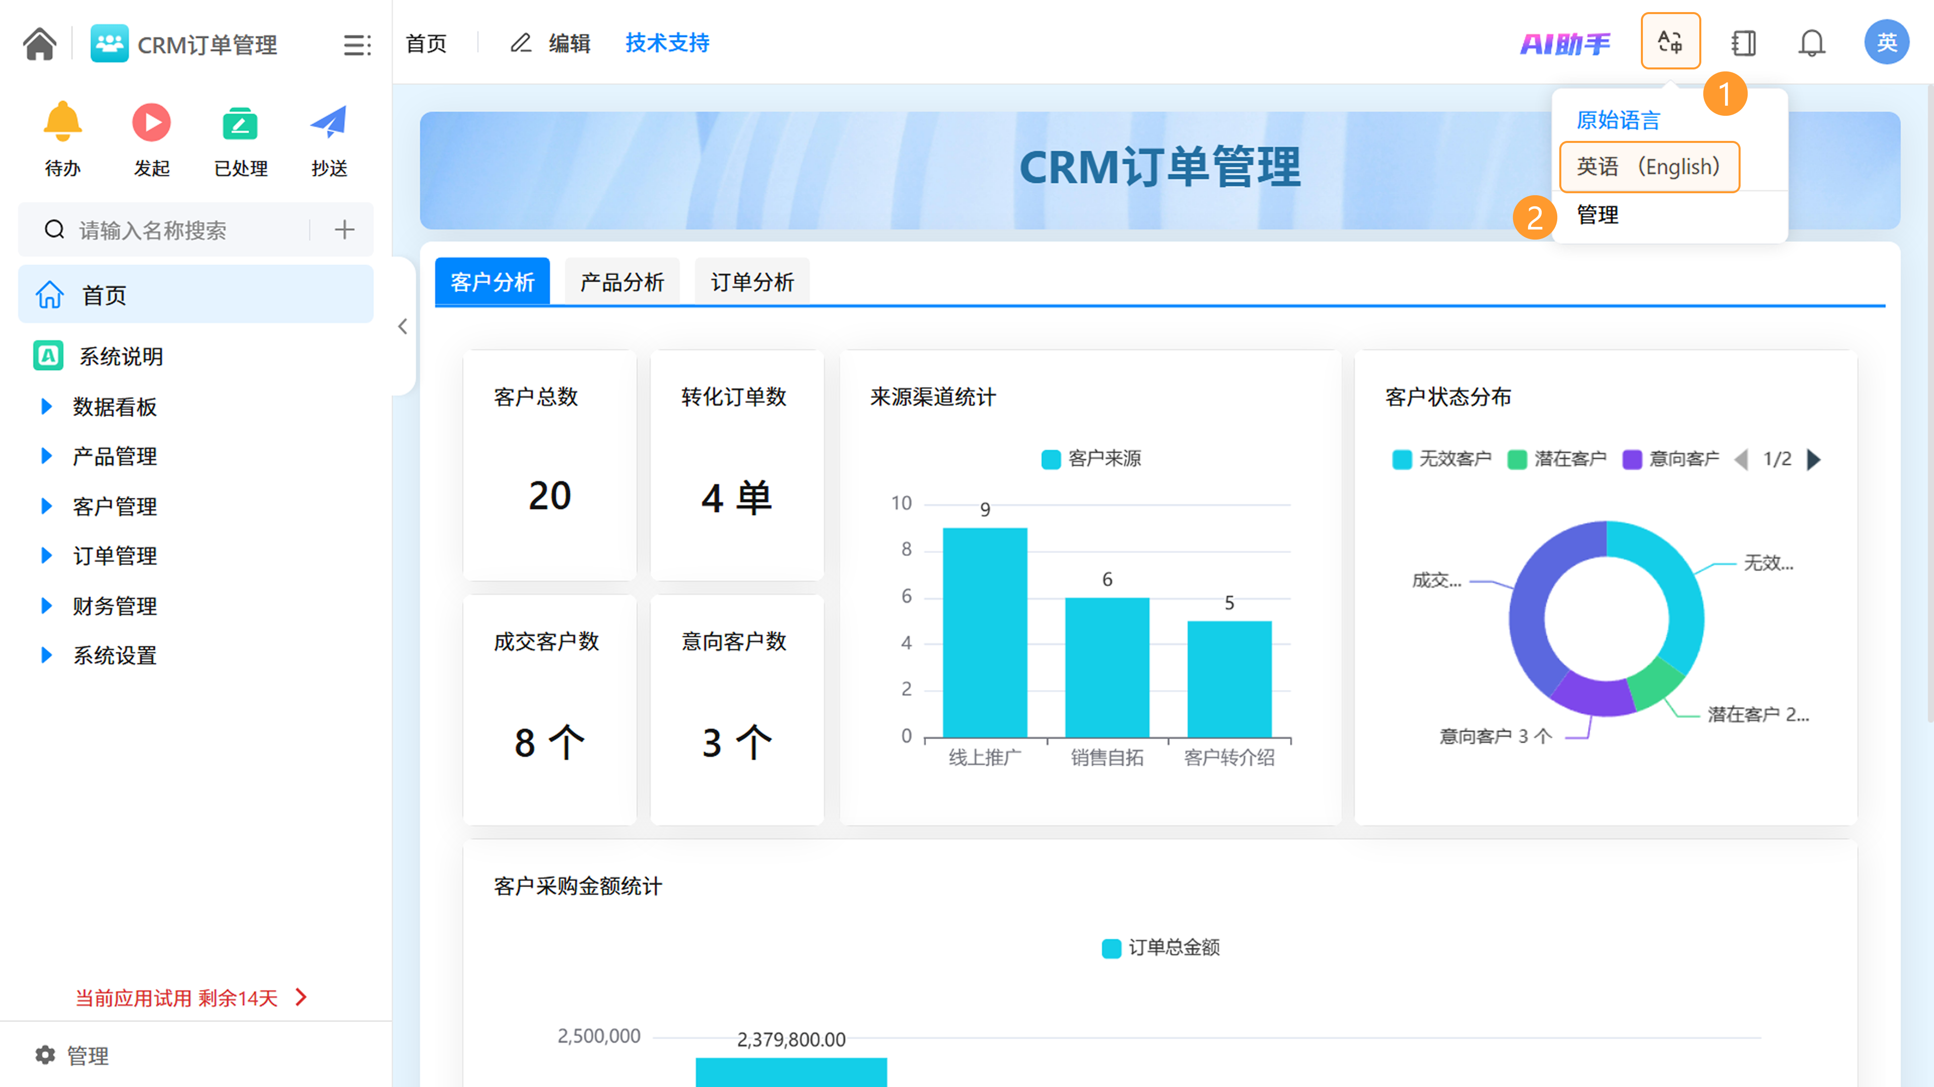Viewport: 1934px width, 1087px height.
Task: Open the AI助手 assistant
Action: click(1565, 43)
